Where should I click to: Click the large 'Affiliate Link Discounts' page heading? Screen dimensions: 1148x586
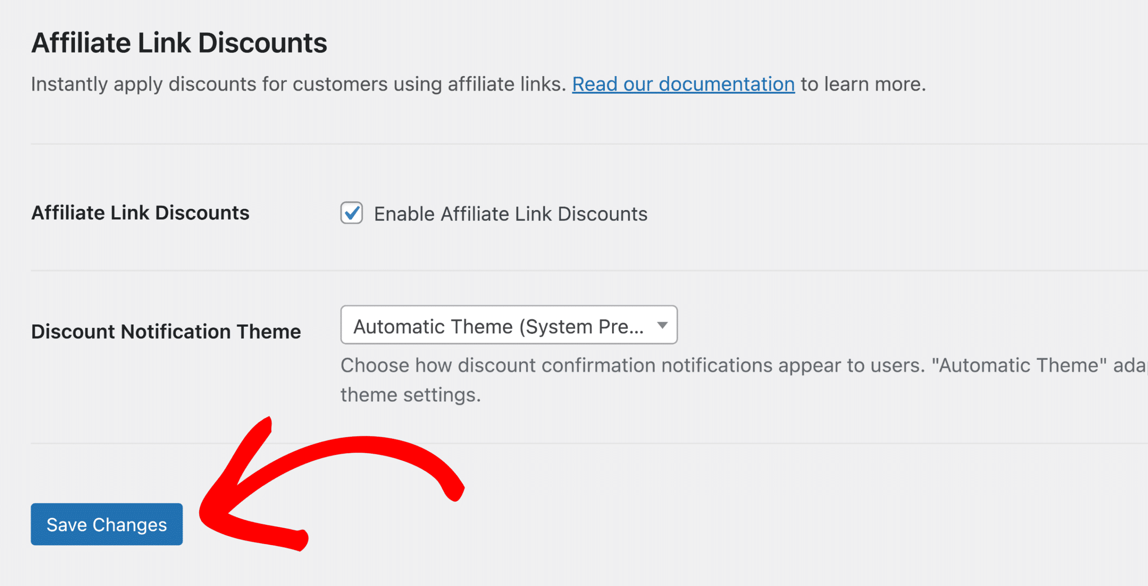point(179,43)
